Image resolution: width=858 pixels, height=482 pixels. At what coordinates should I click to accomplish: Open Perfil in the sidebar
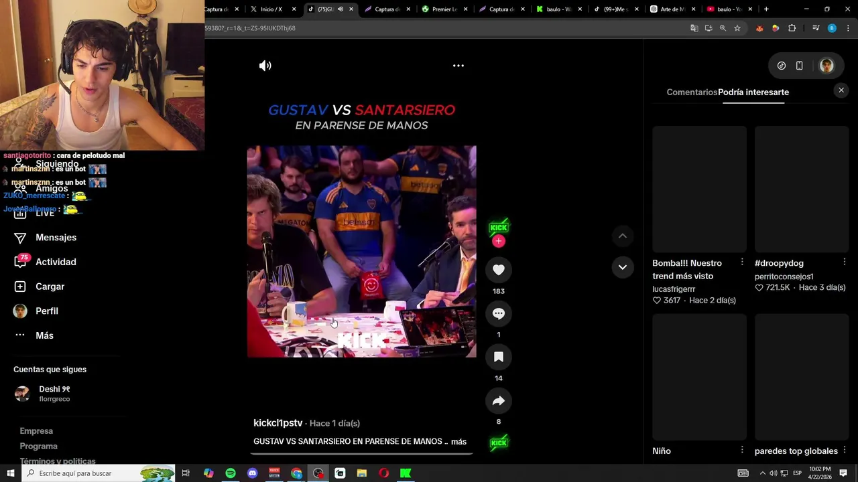[x=36, y=311]
